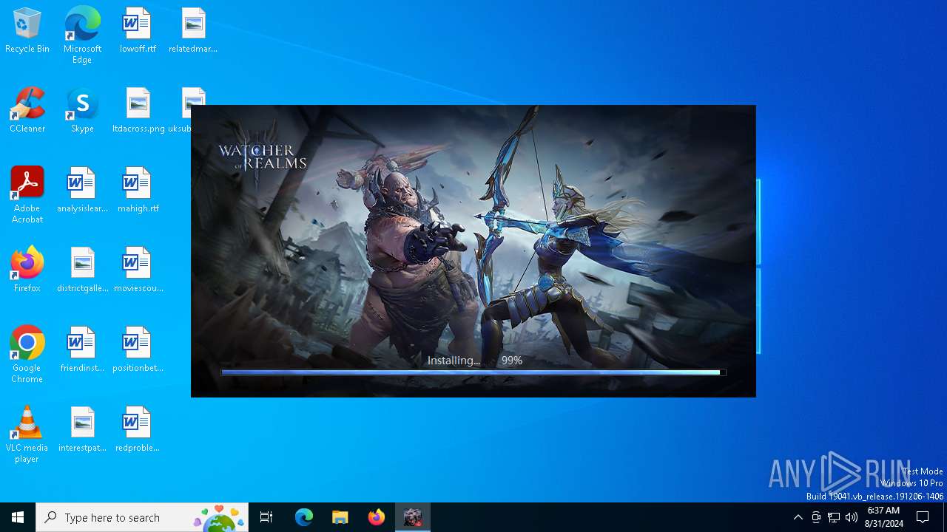Select the ltdacross.png file icon

tap(138, 111)
